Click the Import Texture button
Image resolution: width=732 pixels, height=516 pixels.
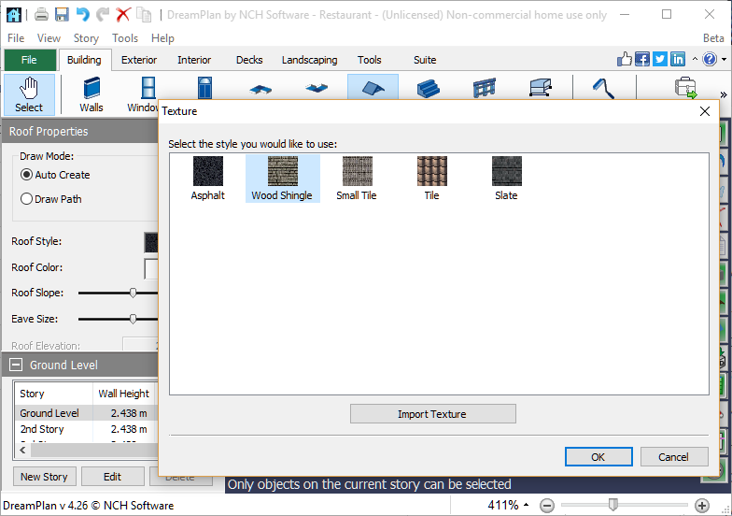click(432, 414)
